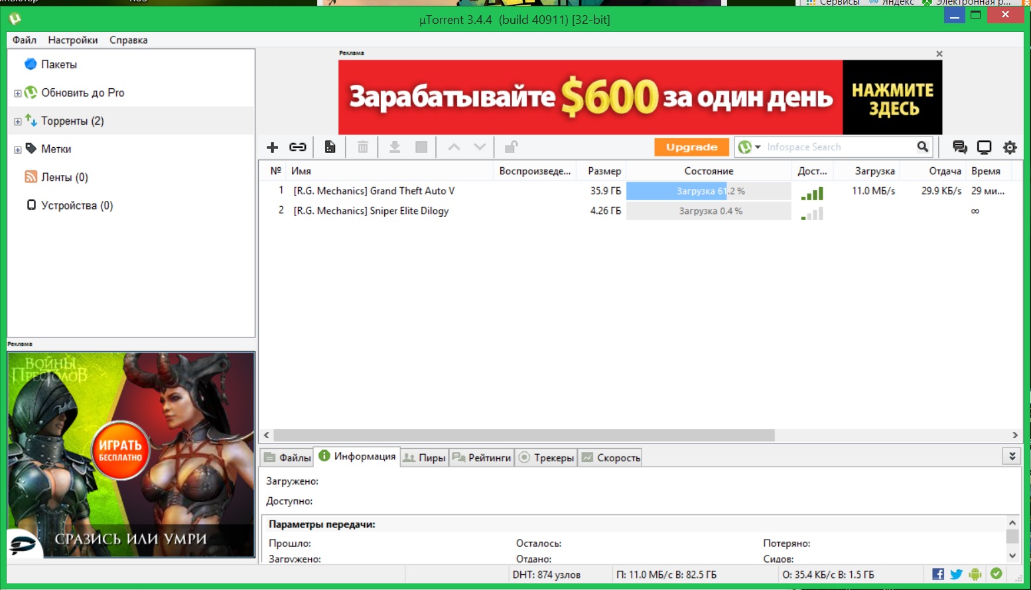The image size is (1031, 590).
Task: Collapse the details pane with double chevron
Action: pos(1012,456)
